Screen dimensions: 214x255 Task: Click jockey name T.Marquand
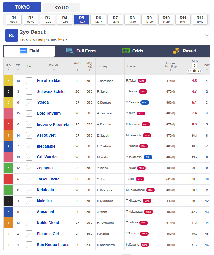[x=105, y=81]
